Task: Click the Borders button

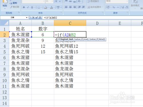Action: tap(39, 7)
